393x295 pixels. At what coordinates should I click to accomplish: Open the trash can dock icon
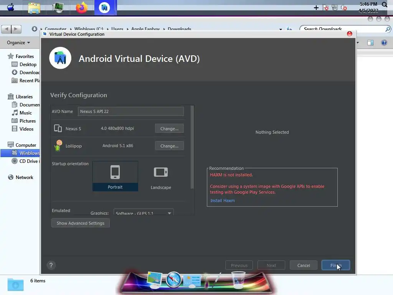click(x=238, y=280)
